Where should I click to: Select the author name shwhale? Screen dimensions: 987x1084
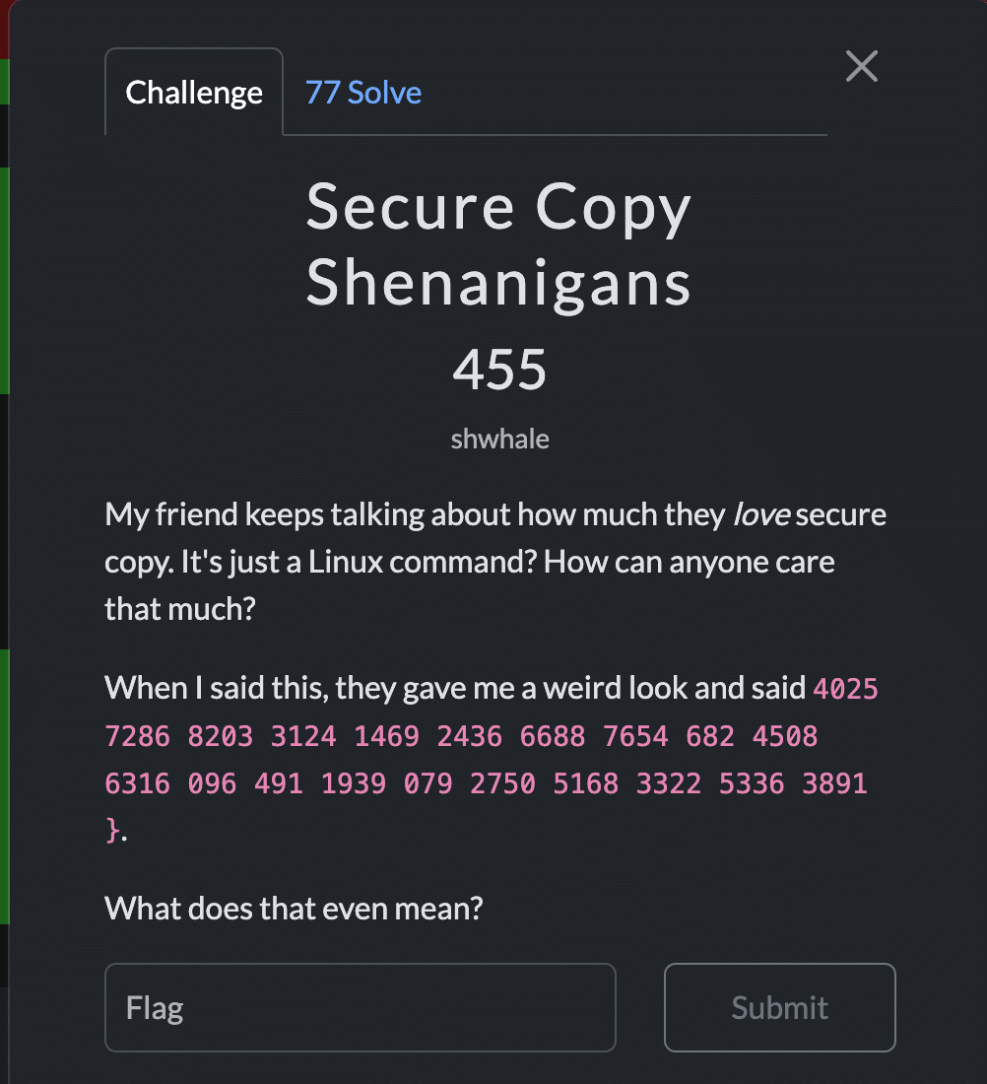499,439
